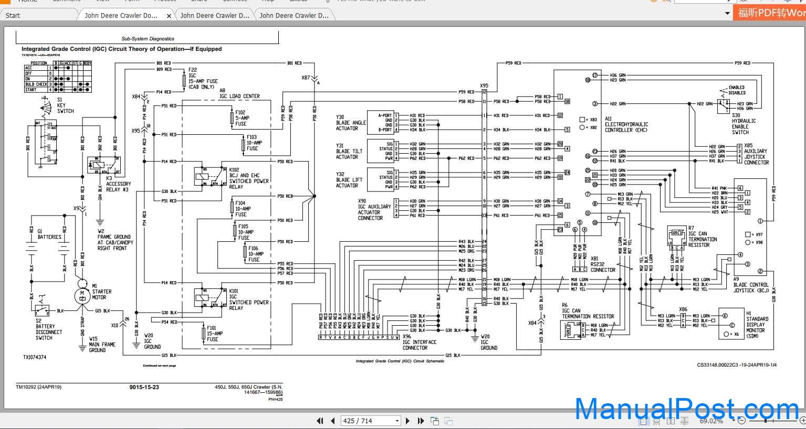Click the R6 IGC CAN TERMINATION RESISTOR label
The height and width of the screenshot is (429, 806).
coord(588,310)
